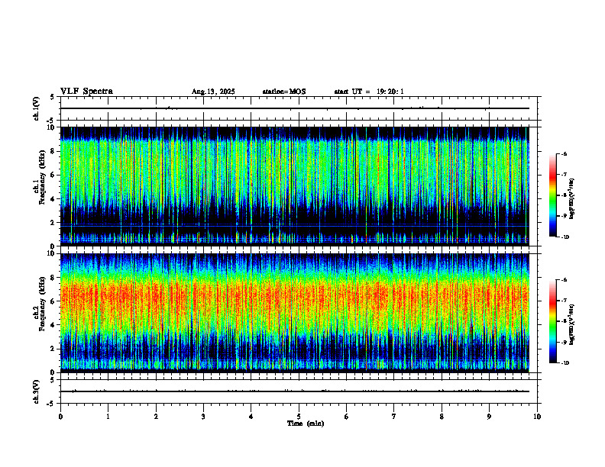The height and width of the screenshot is (467, 605).
Task: Click the "ch.1(V)" axis label
Action: (37, 108)
